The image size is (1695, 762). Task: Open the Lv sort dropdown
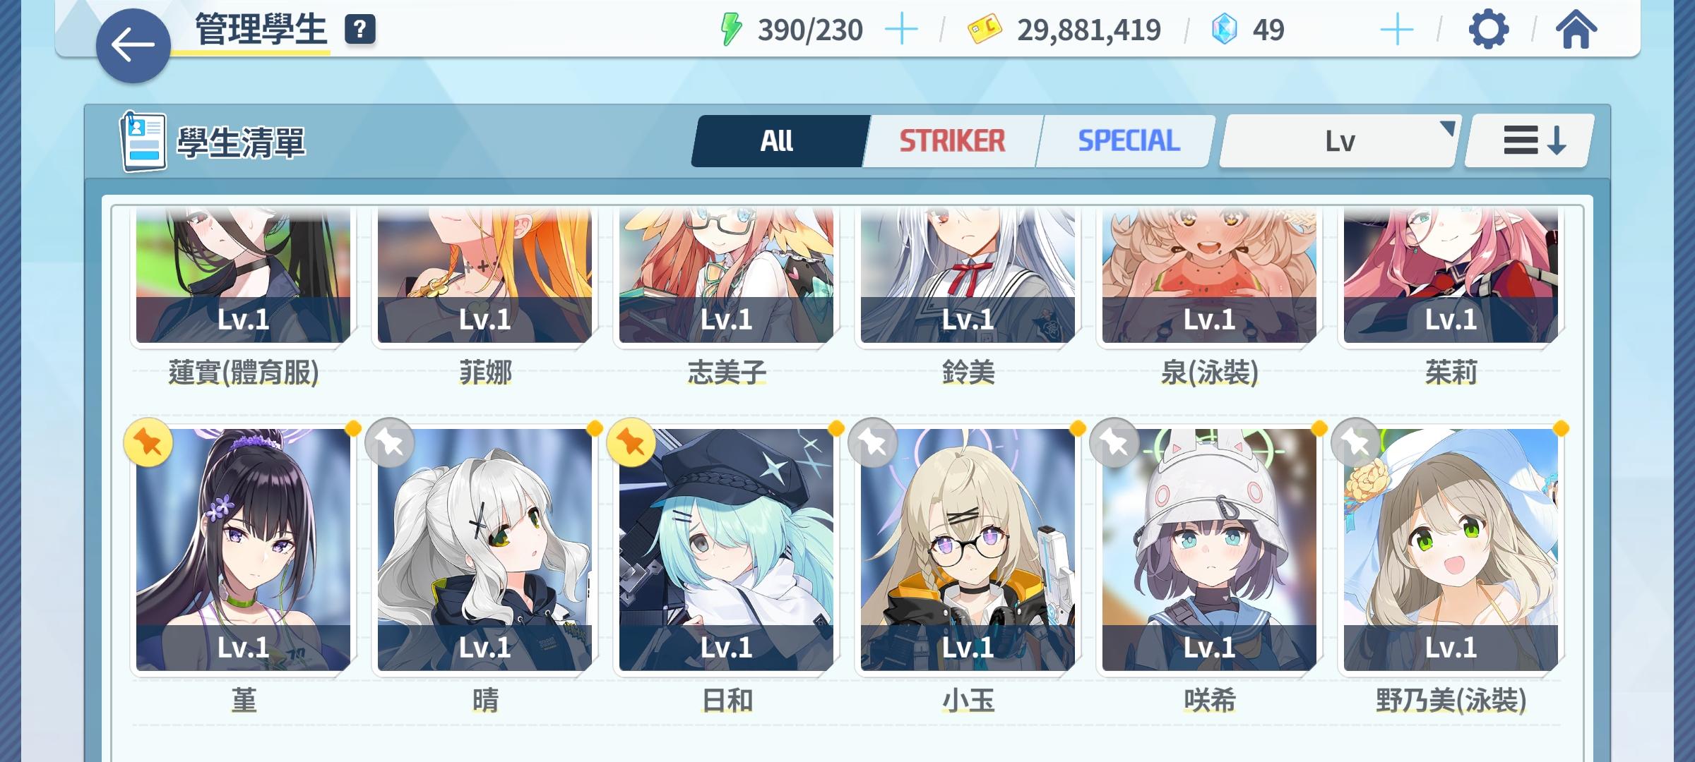(1339, 141)
